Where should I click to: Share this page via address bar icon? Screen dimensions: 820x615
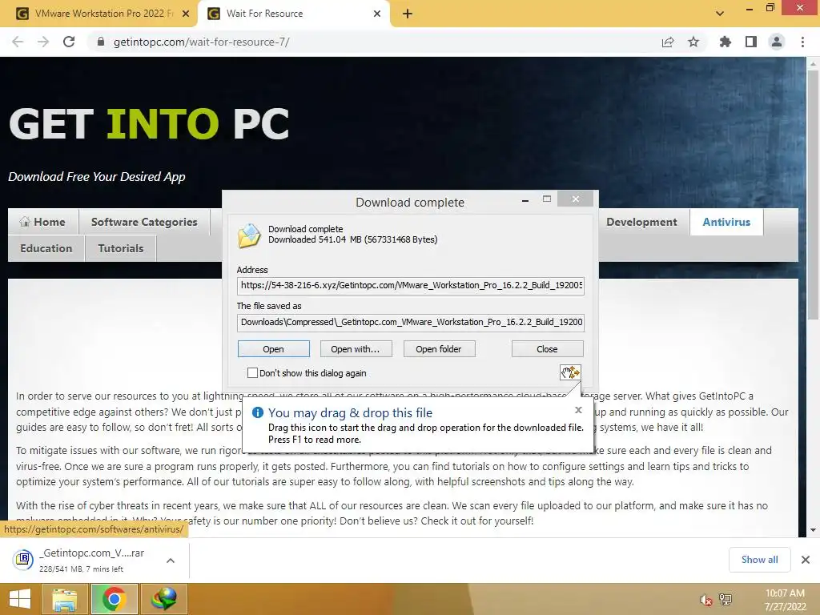(668, 42)
